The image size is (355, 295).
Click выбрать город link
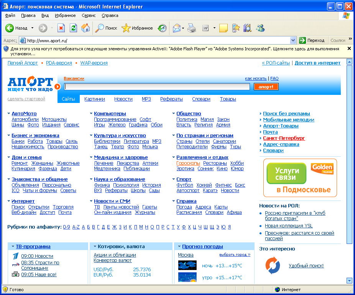pos(235,255)
